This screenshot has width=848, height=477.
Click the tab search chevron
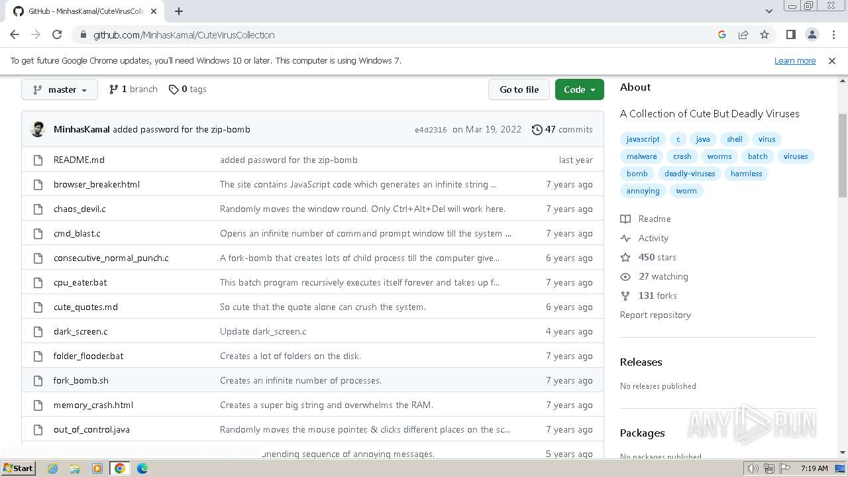pyautogui.click(x=768, y=11)
